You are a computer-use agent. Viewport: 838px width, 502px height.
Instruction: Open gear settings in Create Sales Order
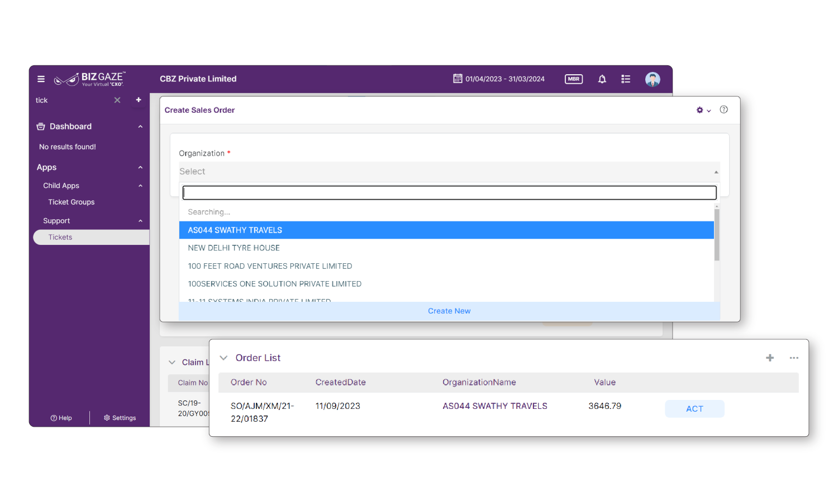701,110
